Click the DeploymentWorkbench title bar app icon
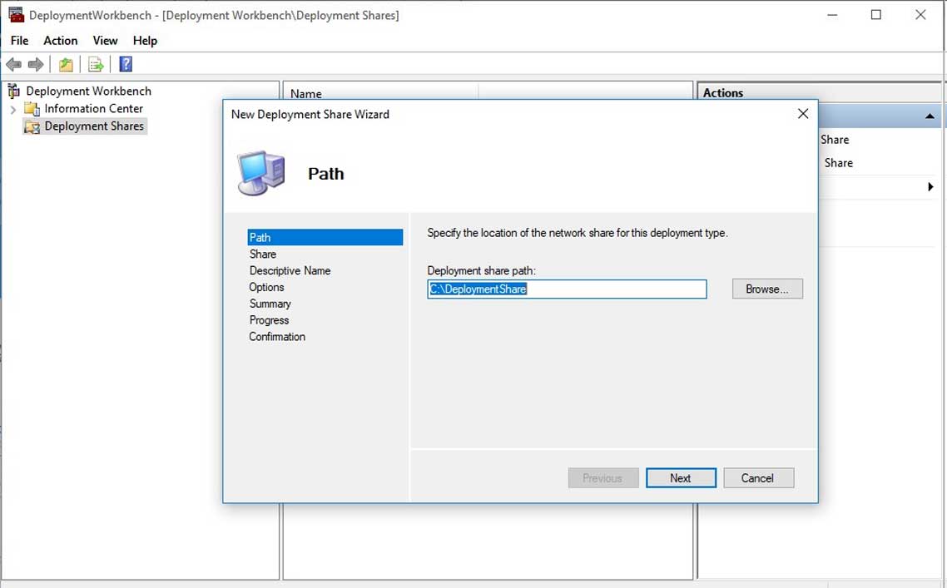 (x=16, y=14)
